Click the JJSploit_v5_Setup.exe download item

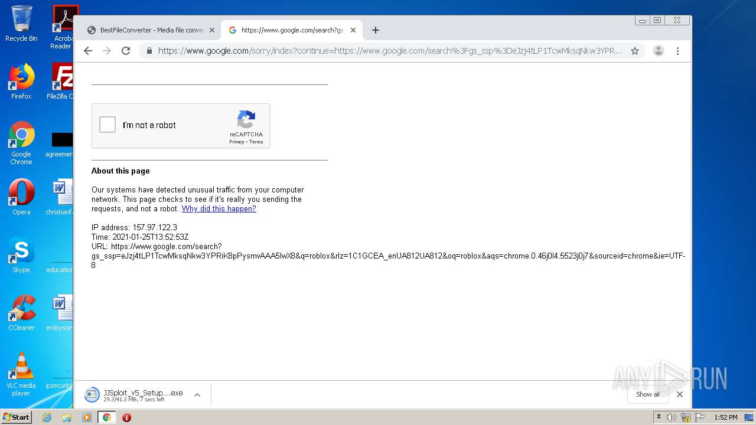(x=135, y=395)
